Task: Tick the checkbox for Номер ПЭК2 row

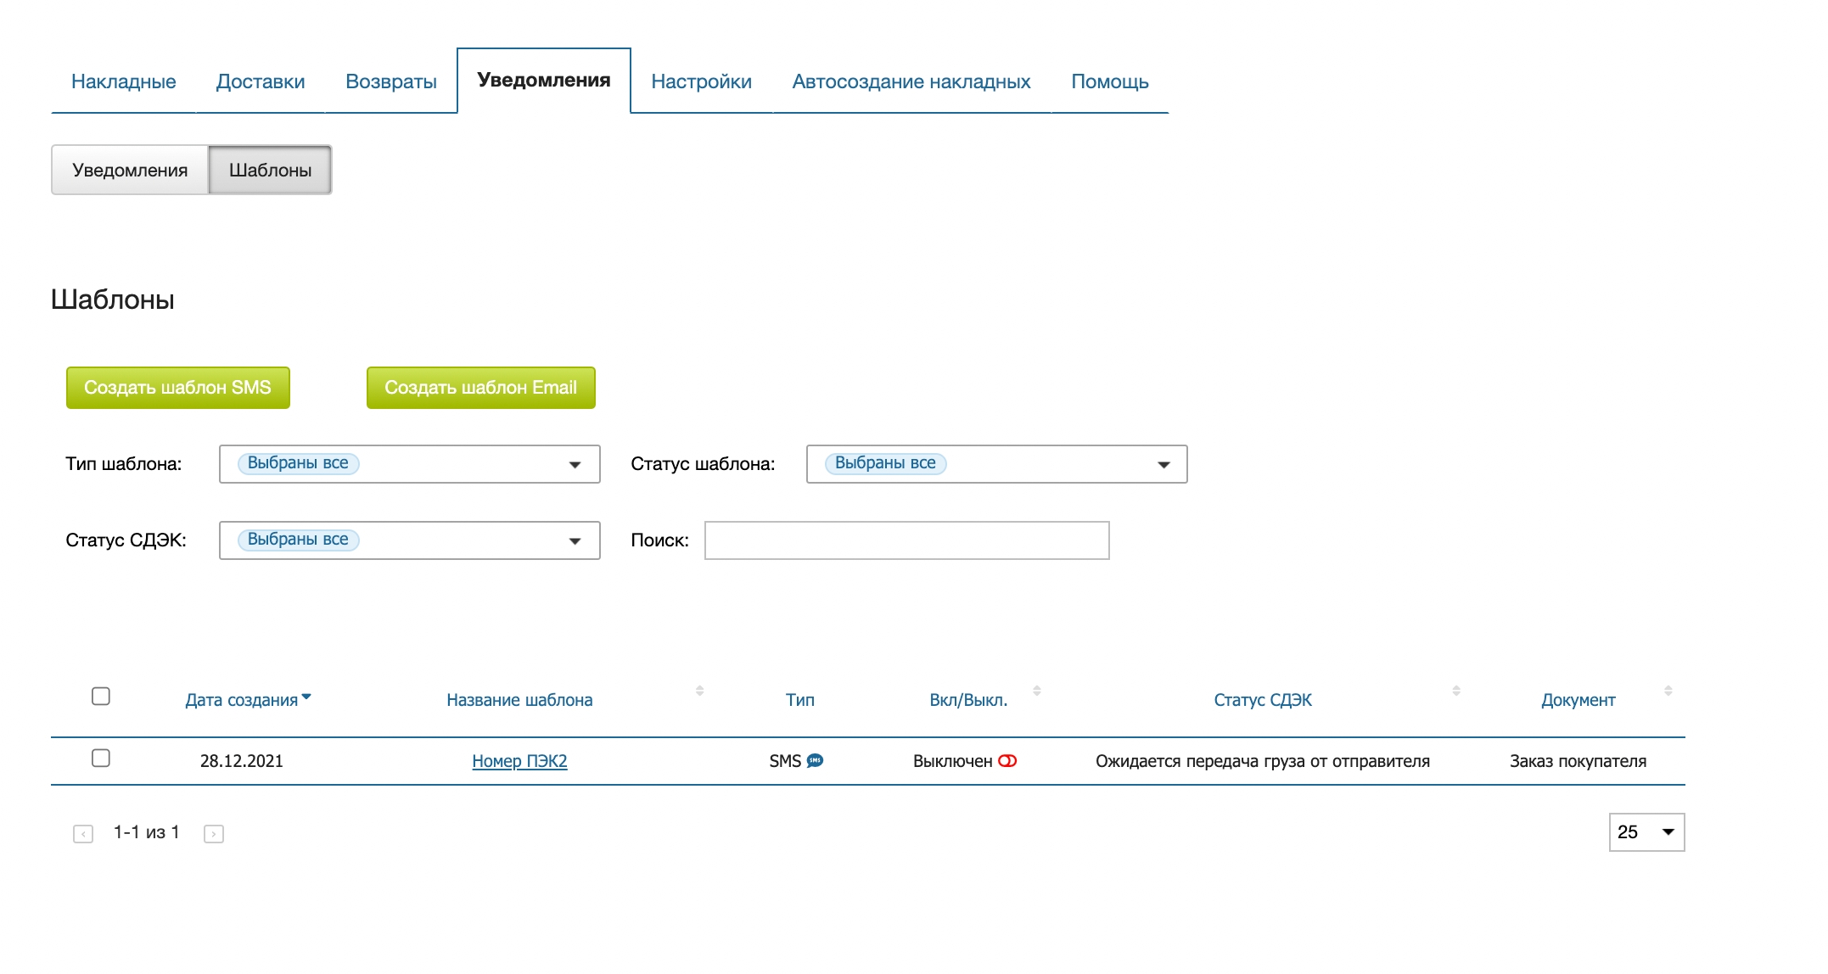Action: coord(101,758)
